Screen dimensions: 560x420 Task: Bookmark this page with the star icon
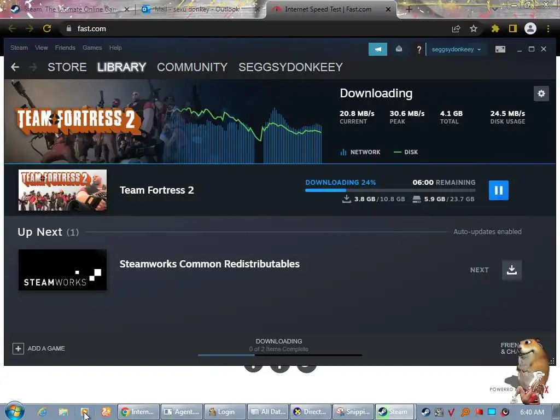click(473, 28)
